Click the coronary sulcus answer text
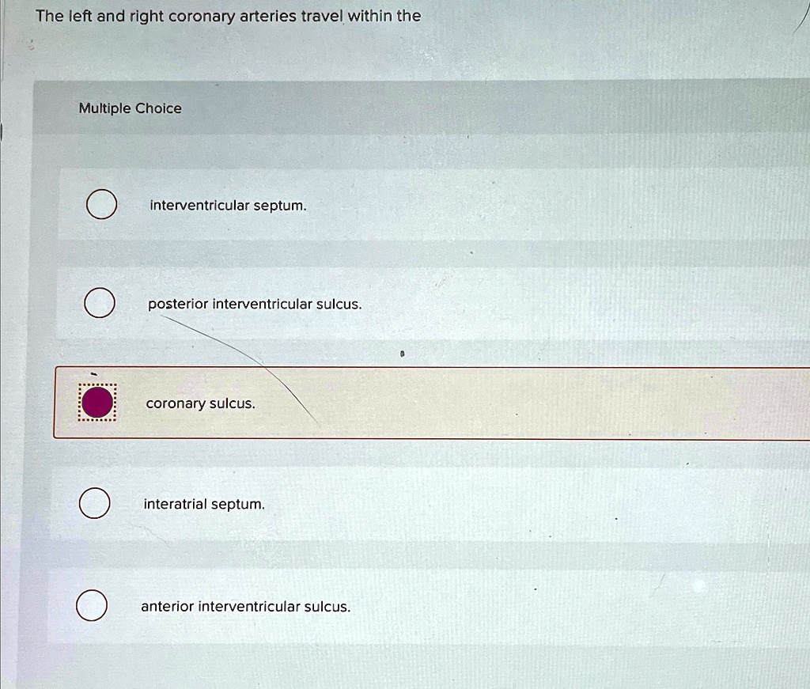Viewport: 810px width, 689px height. (x=200, y=403)
